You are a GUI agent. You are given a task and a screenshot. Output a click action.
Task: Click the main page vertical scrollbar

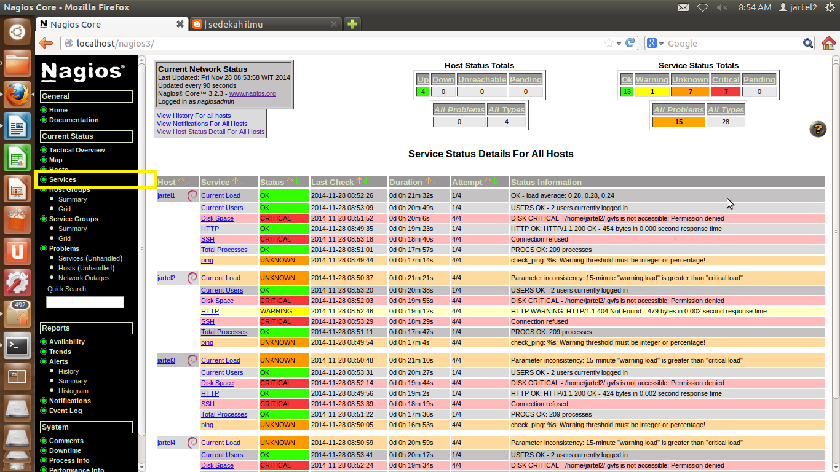(x=835, y=264)
